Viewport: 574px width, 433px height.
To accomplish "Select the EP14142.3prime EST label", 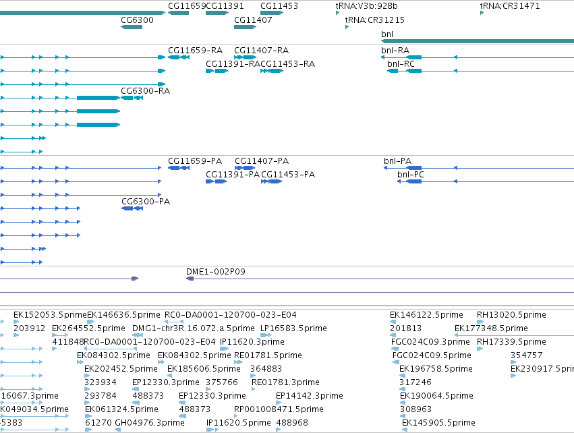I will coord(310,396).
